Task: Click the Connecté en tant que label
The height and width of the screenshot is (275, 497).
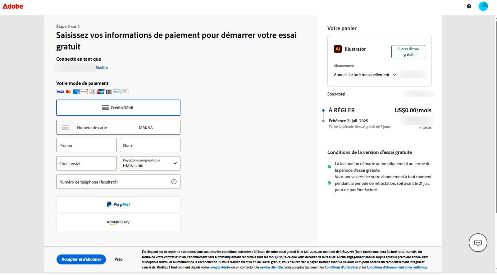Action: pyautogui.click(x=79, y=59)
